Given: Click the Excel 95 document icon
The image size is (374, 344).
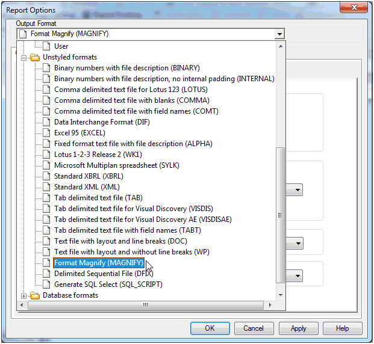Looking at the screenshot, I should pos(46,133).
